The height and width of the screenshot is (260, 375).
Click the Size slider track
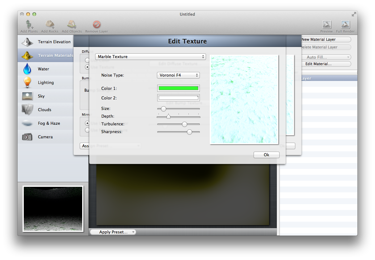click(179, 109)
